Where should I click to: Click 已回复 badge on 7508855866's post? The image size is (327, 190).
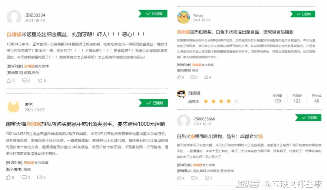click(308, 118)
